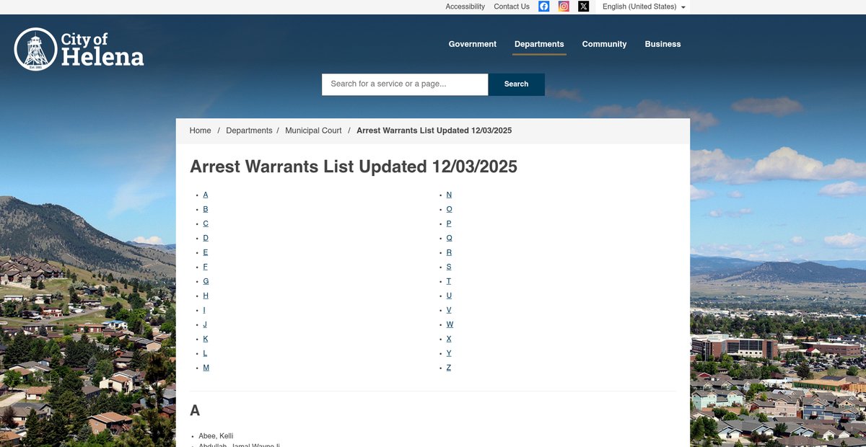Jump to letter Z in the index

click(x=449, y=368)
